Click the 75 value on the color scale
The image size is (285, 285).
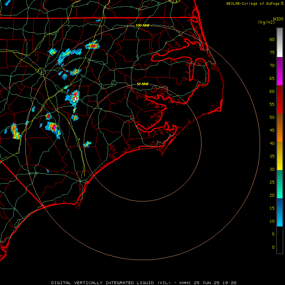point(272,52)
